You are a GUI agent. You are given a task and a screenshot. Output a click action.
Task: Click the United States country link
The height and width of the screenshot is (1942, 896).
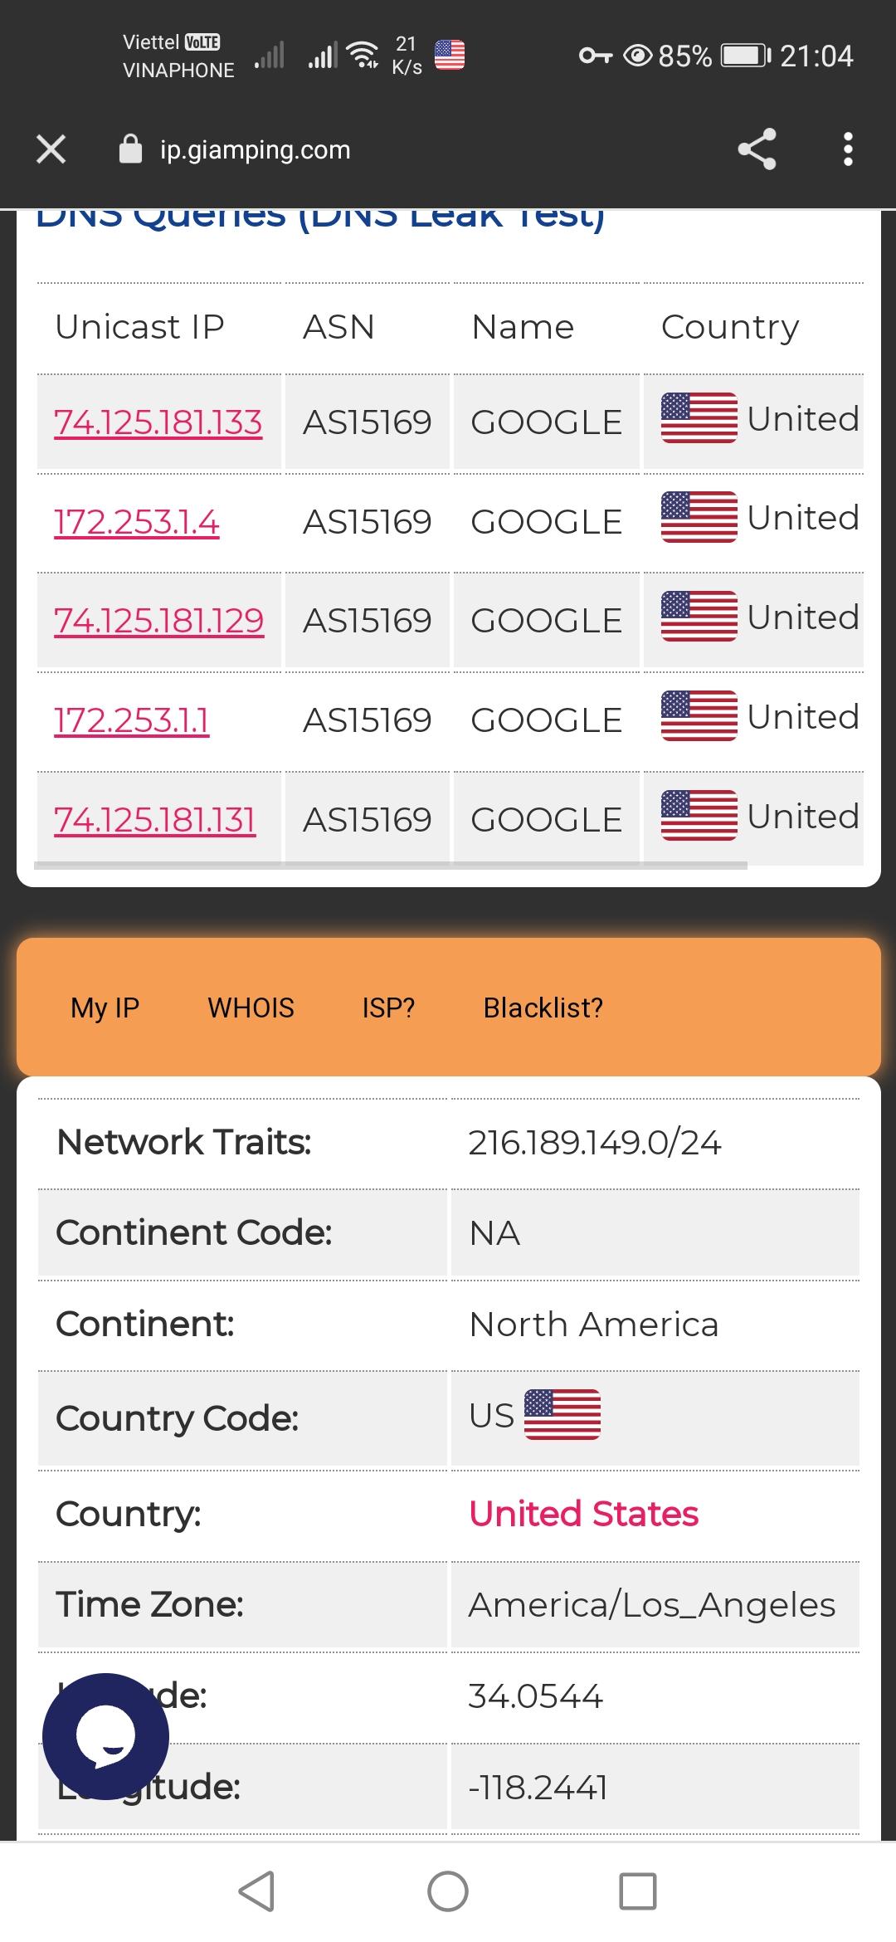click(583, 1514)
